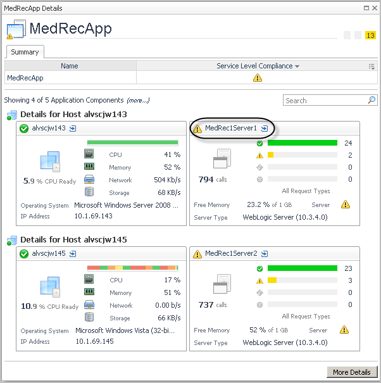This screenshot has width=381, height=383.
Task: Click Server warning icon for MedRec1Server1
Action: tap(345, 204)
